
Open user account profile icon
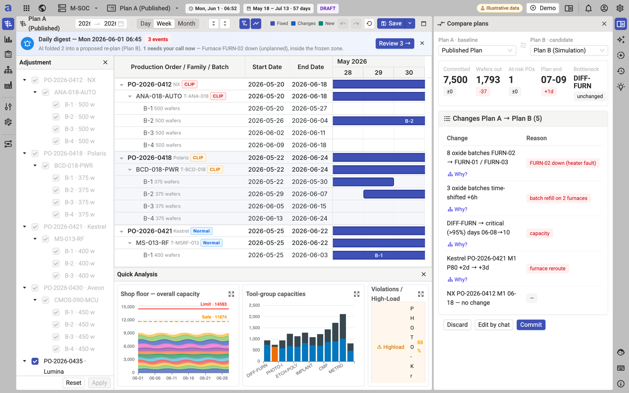coord(604,8)
